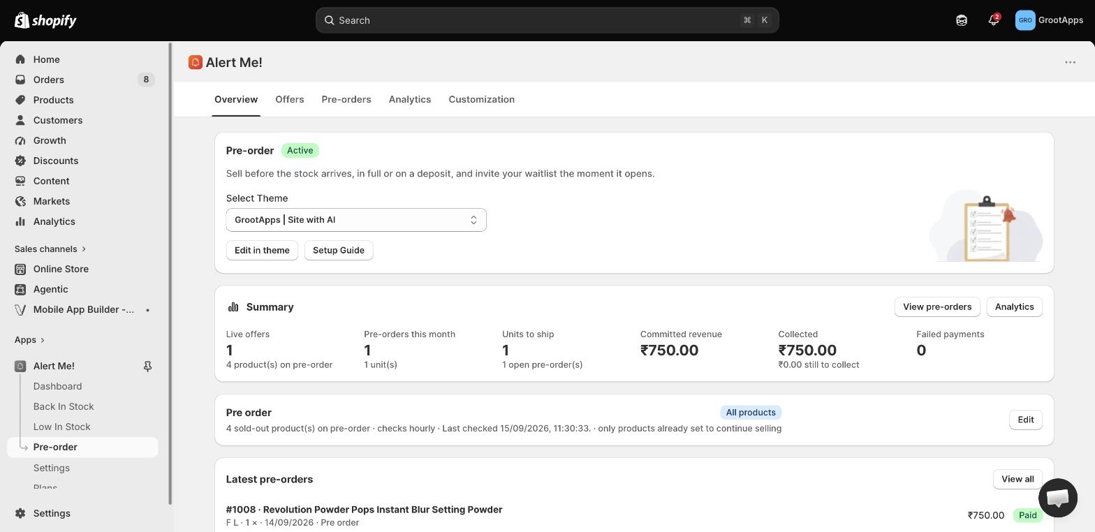Click Committed revenue ₹750.00 value

pyautogui.click(x=669, y=350)
